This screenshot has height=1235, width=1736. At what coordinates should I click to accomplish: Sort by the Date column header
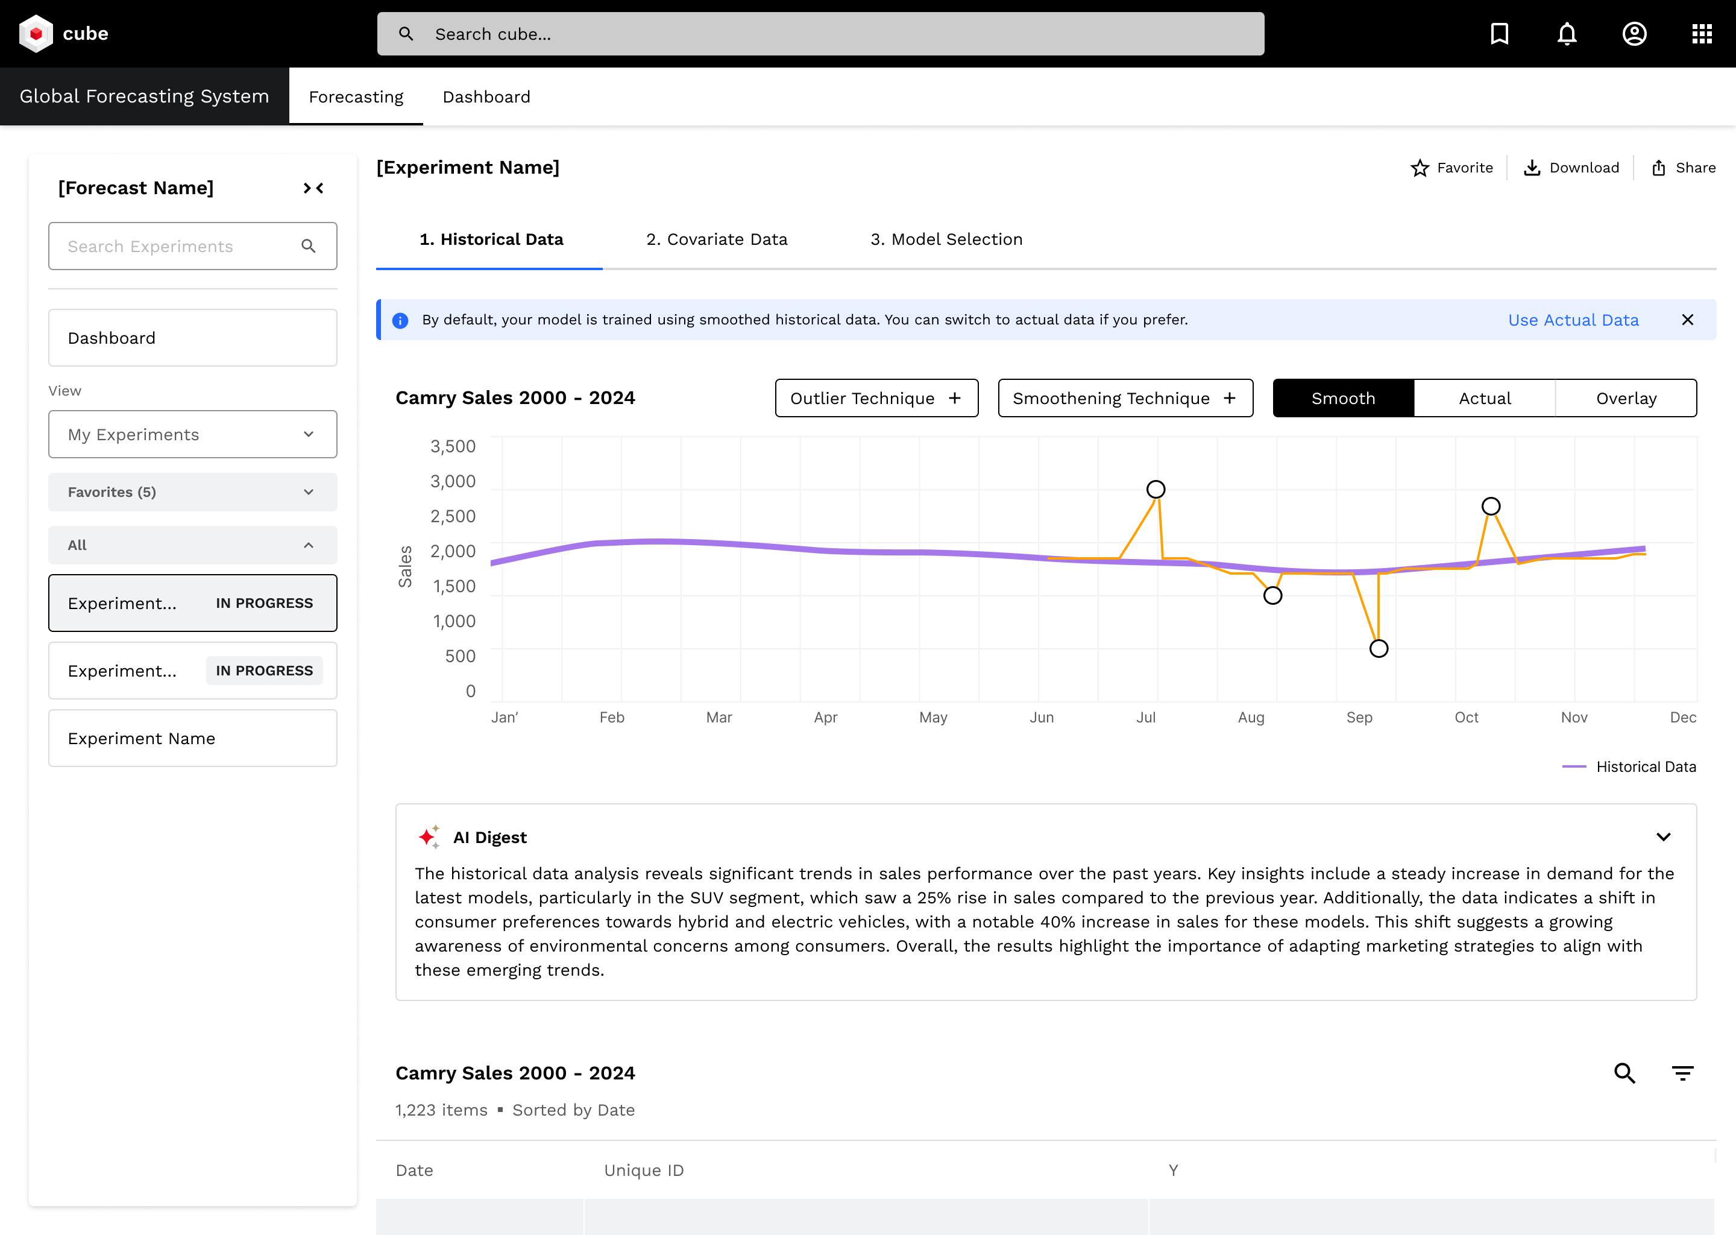click(414, 1170)
